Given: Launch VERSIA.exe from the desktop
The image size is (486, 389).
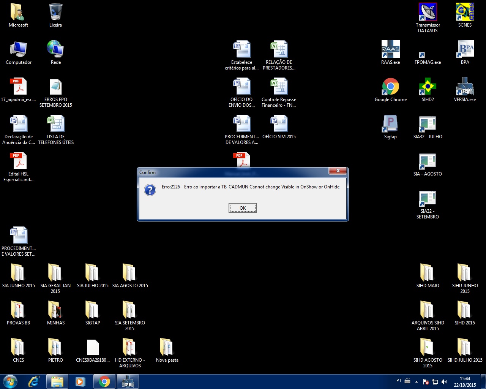Looking at the screenshot, I should 465,87.
